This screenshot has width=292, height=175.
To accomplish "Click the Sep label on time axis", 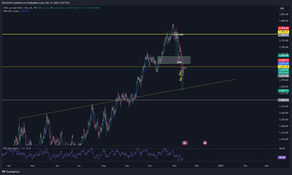I will [127, 166].
